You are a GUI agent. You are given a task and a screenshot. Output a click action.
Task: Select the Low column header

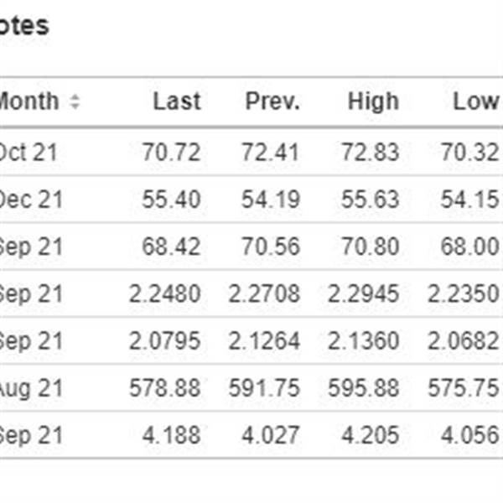click(475, 101)
